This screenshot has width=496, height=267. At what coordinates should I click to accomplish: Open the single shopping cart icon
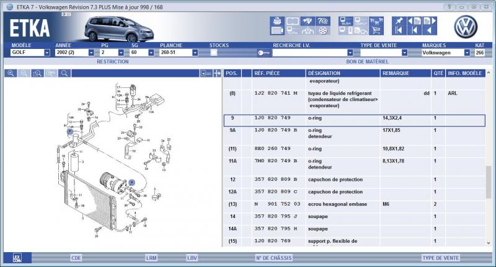coord(376,30)
